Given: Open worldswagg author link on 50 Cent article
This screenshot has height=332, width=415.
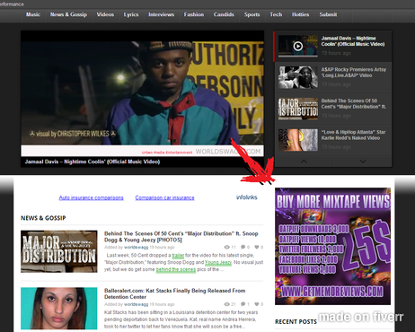Looking at the screenshot, I should [x=137, y=248].
